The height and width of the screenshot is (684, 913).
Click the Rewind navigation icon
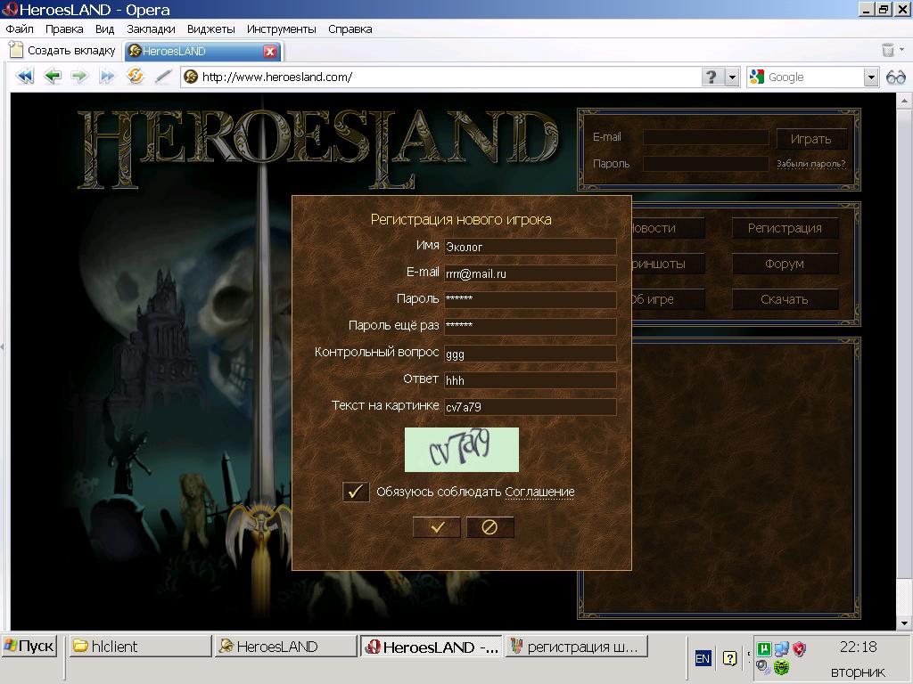[25, 77]
